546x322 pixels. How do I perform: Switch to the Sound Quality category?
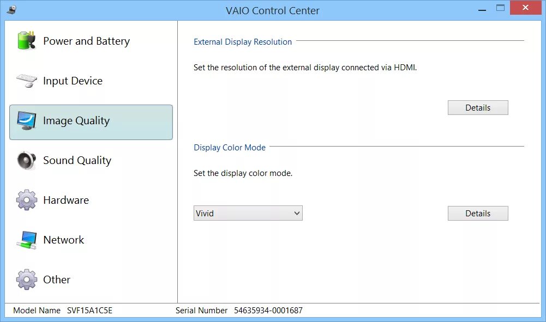91,160
